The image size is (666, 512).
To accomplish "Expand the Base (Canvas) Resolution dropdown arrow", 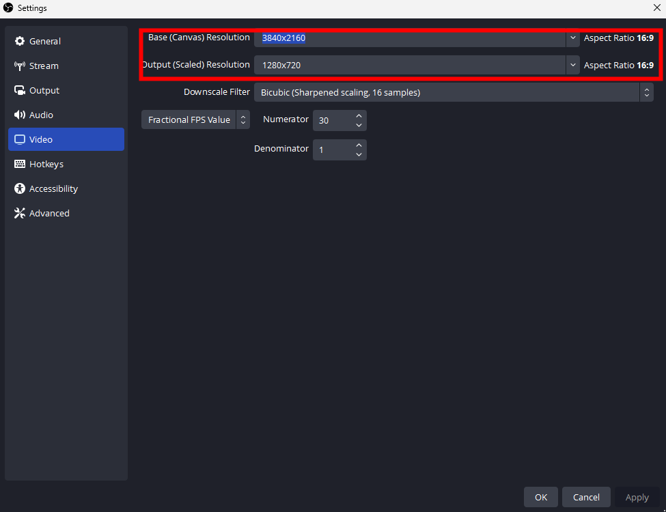I will tap(572, 38).
